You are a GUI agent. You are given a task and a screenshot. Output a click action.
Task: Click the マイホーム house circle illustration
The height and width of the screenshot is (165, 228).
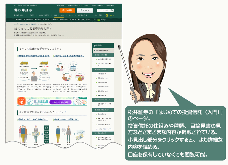(x=73, y=67)
